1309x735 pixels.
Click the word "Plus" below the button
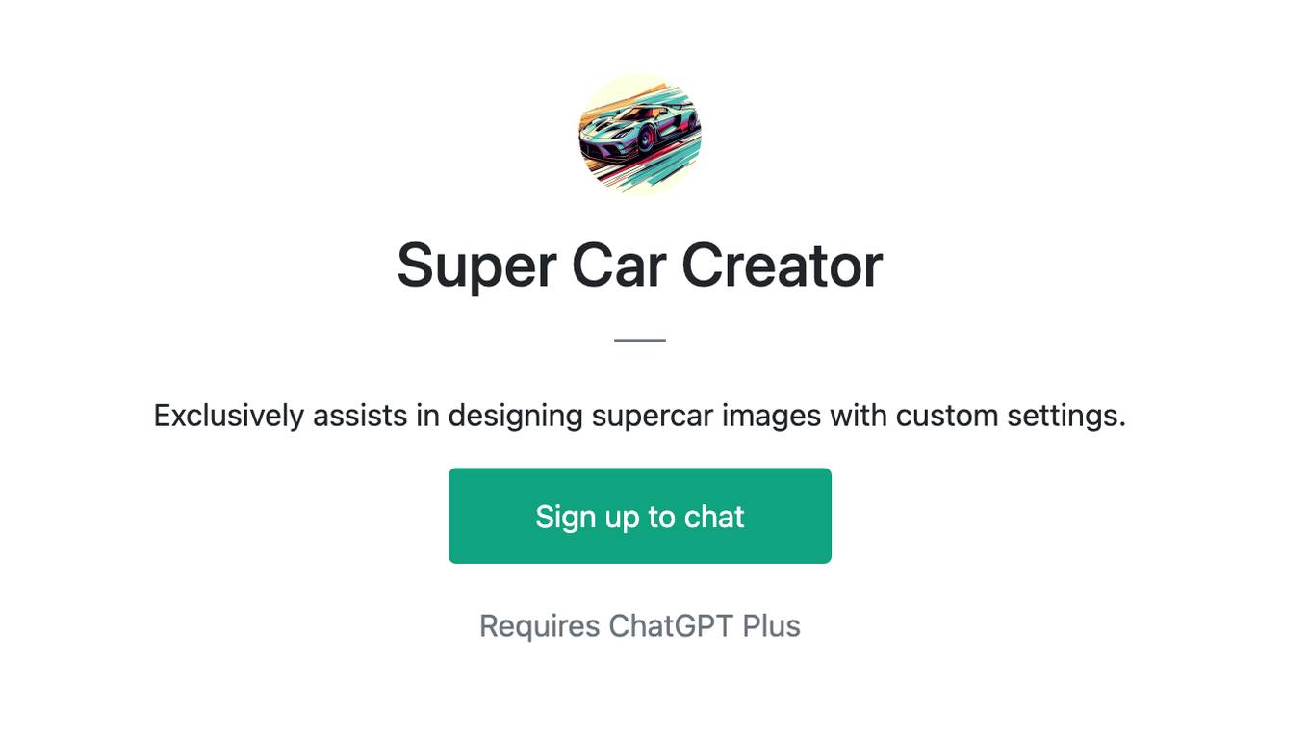[772, 626]
